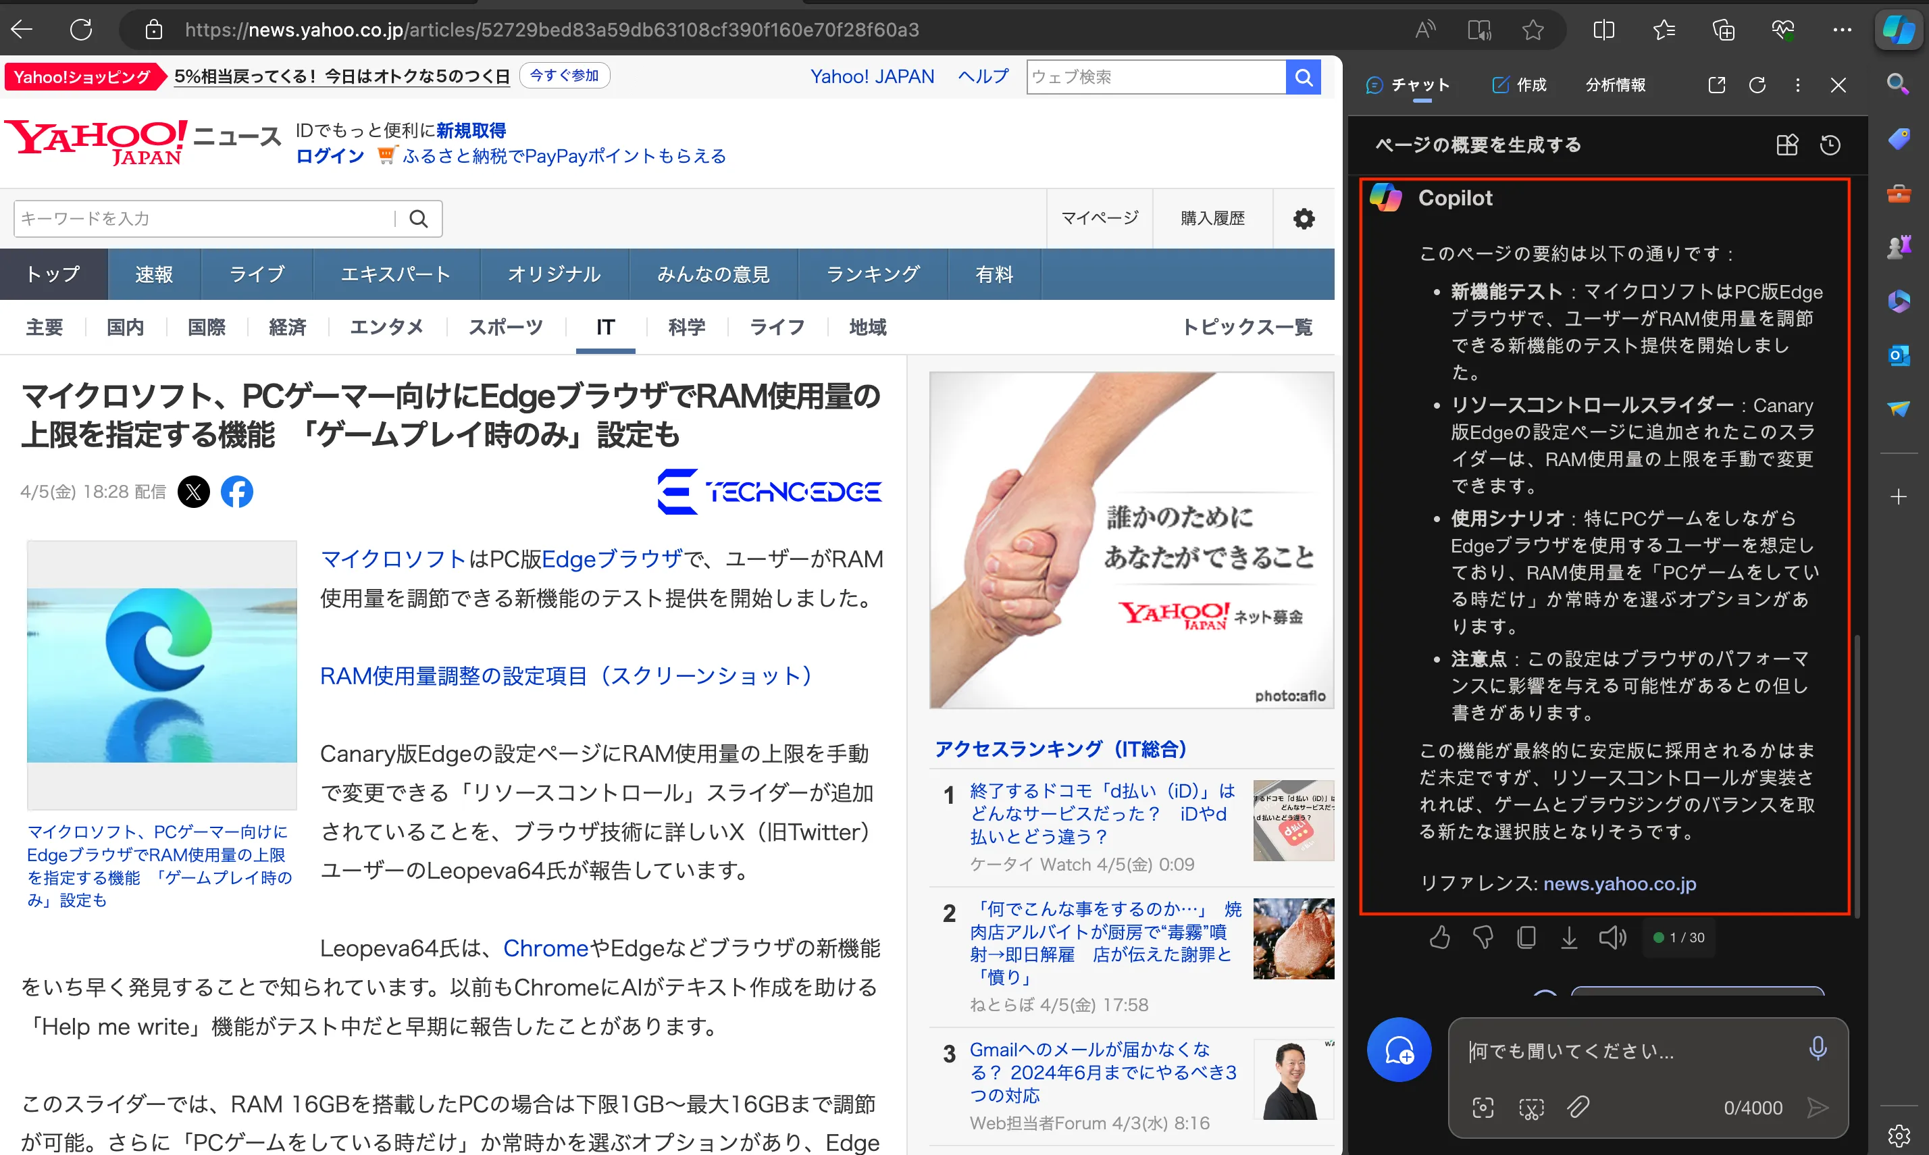This screenshot has width=1929, height=1155.
Task: Open browser settings and more menu
Action: point(1842,30)
